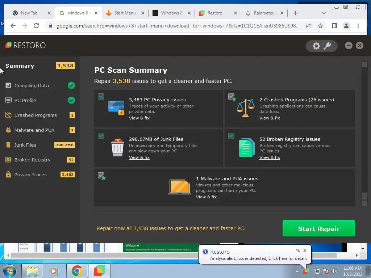Open Junk Files sidebar section

[x=40, y=145]
